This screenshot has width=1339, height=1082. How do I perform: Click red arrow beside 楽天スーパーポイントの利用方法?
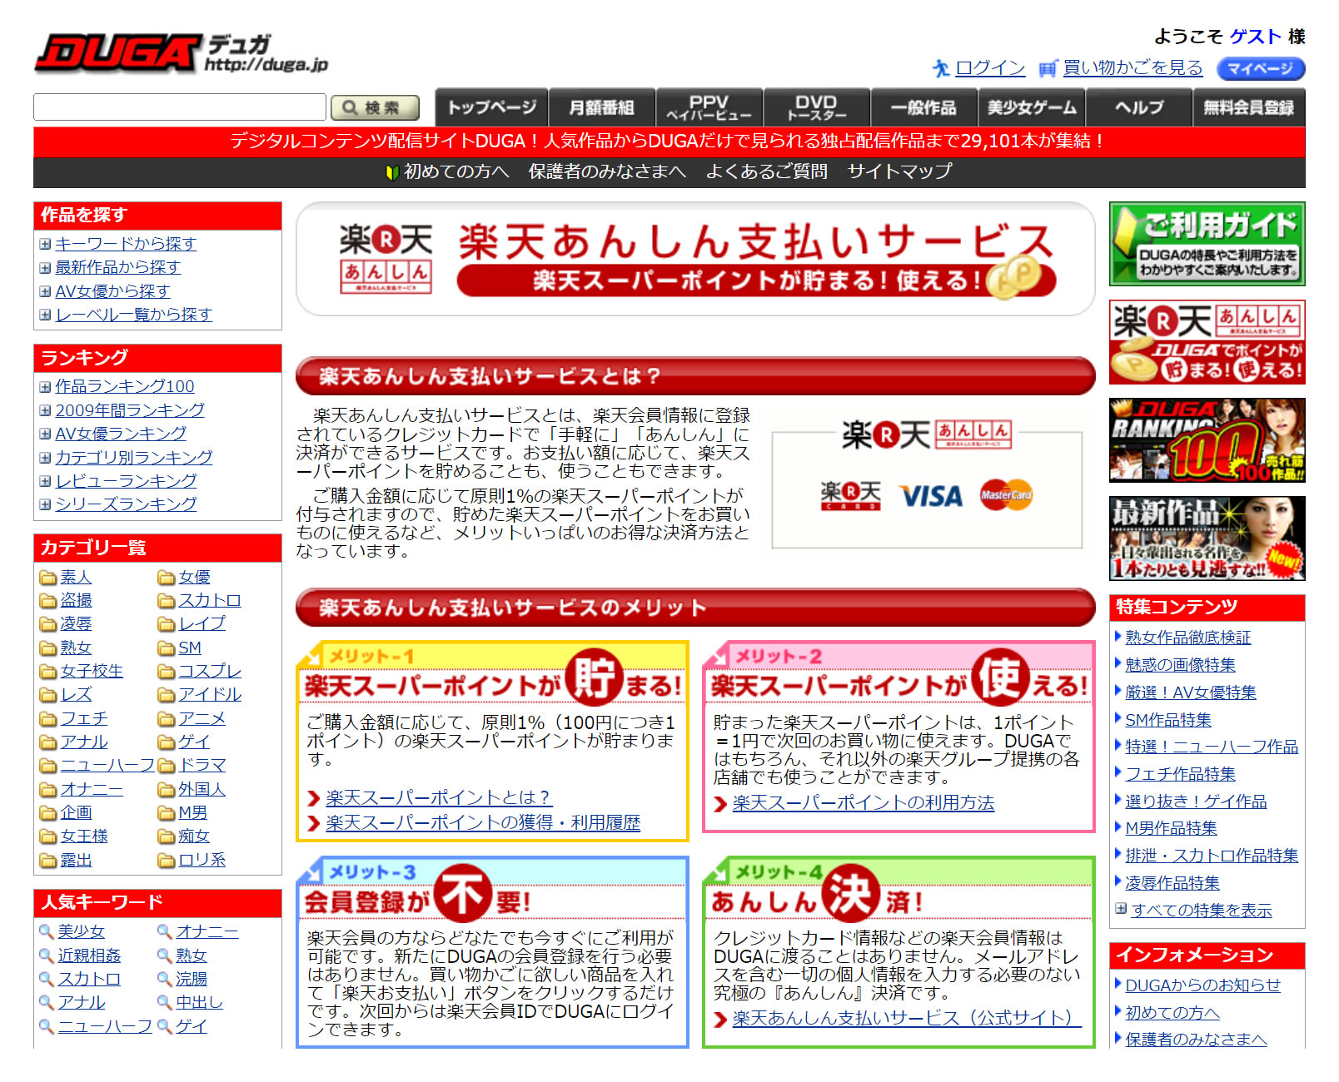[x=720, y=804]
